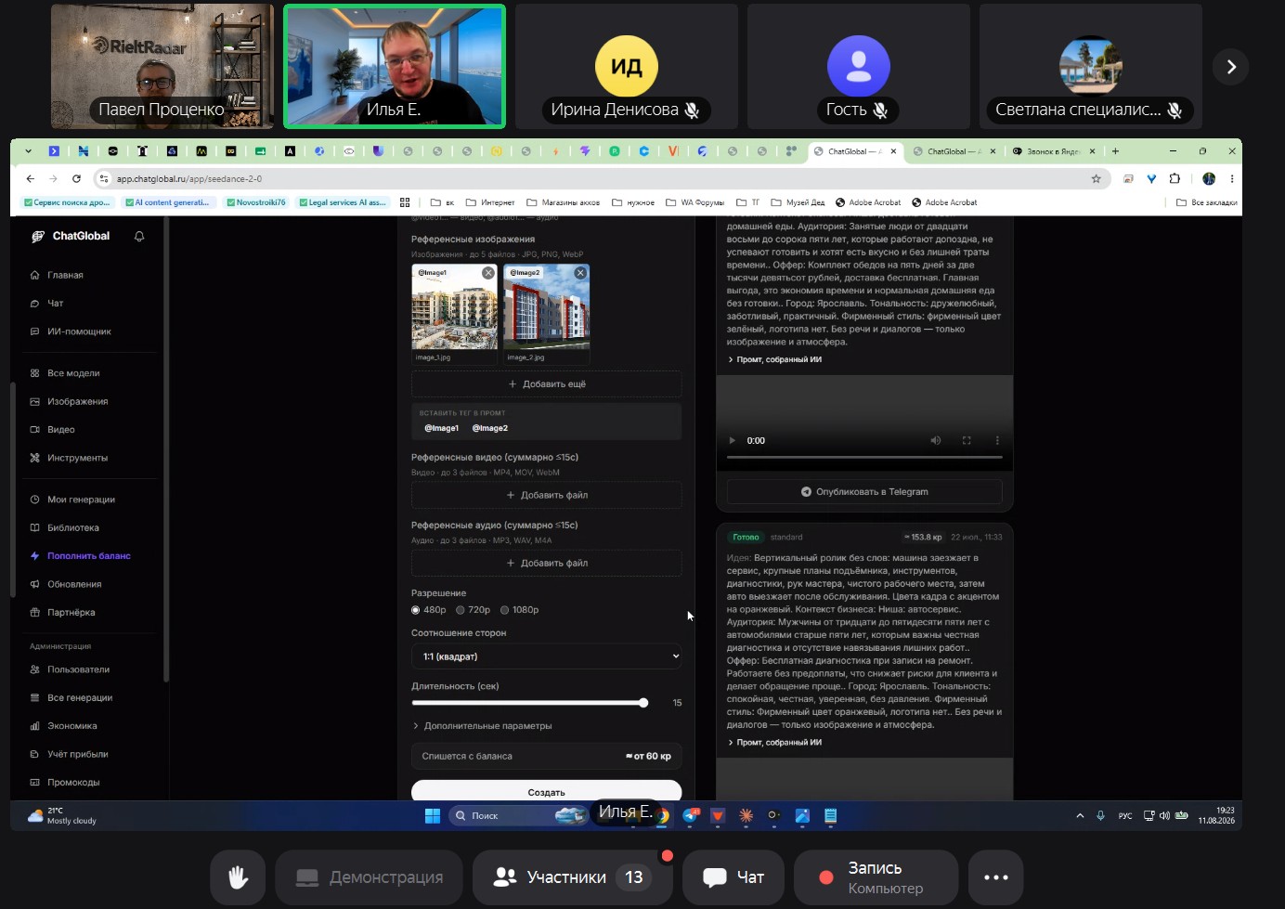The image size is (1285, 909).
Task: Open the browser extensions puzzle icon
Action: (1175, 178)
